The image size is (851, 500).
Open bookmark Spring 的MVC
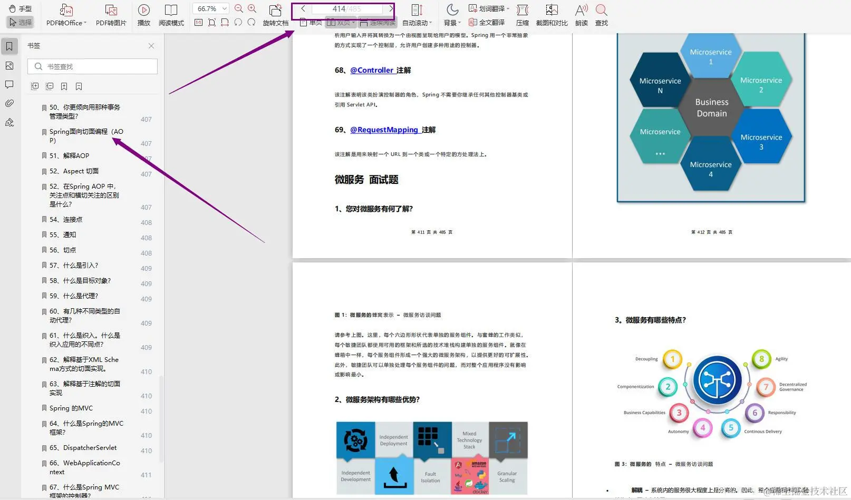click(71, 408)
